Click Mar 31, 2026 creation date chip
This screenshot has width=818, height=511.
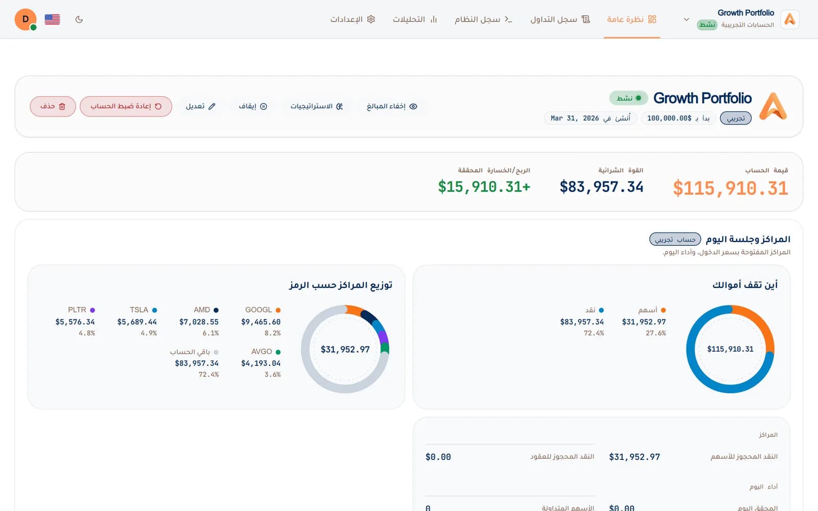tap(590, 118)
